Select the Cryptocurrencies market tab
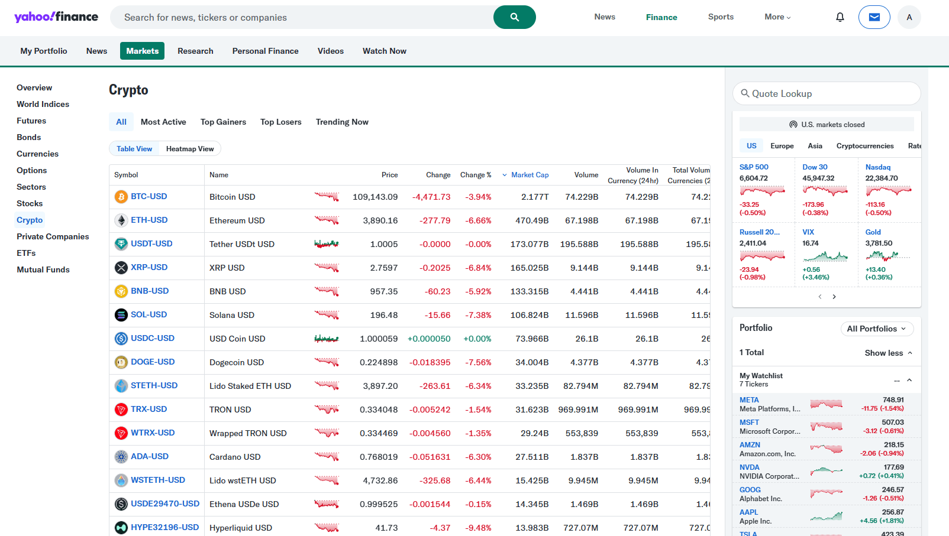Screen dimensions: 949x536 tap(864, 146)
